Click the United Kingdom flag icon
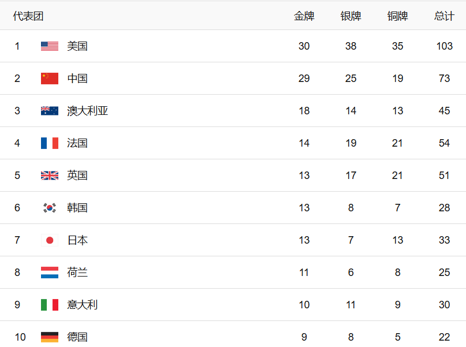Screen dimensions: 466x347 pyautogui.click(x=50, y=176)
